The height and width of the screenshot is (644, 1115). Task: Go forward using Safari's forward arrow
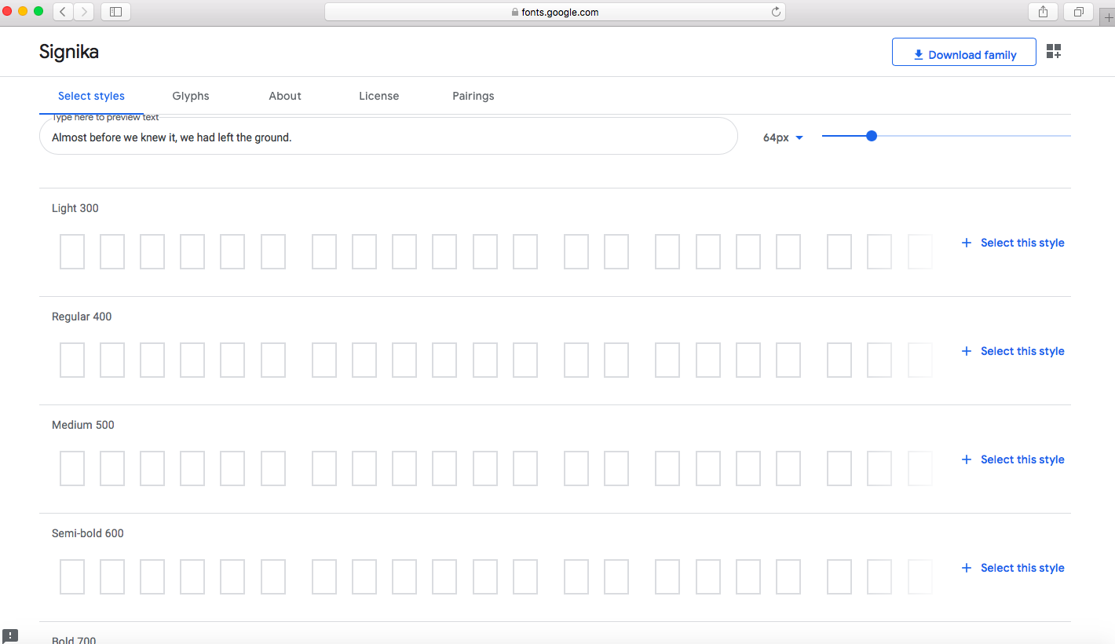(84, 12)
